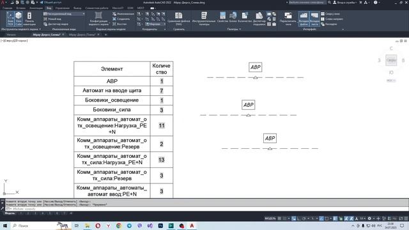Click Tile Horizontally (Сверху вниз) option

[x=330, y=14]
